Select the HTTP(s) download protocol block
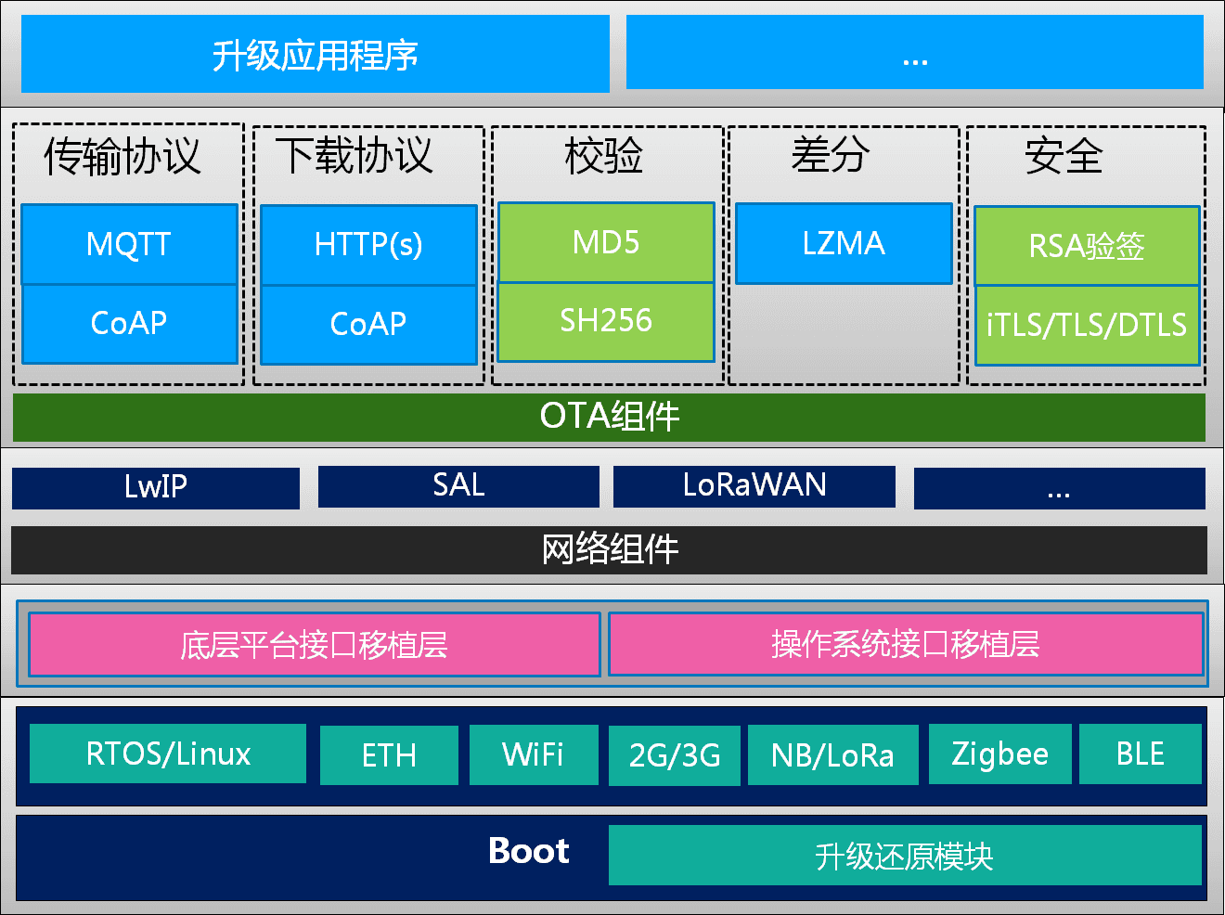Image resolution: width=1225 pixels, height=915 pixels. [x=367, y=244]
